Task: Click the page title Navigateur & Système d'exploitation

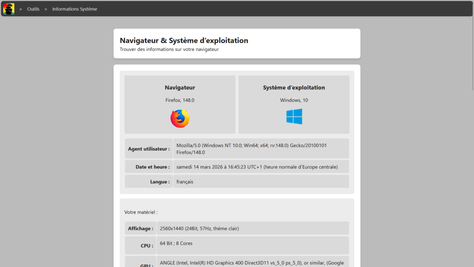Action: (184, 40)
